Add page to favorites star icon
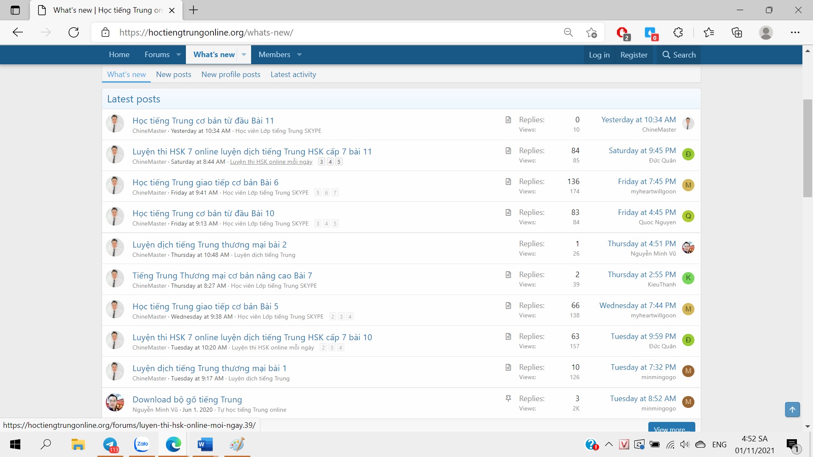The height and width of the screenshot is (457, 813). pos(592,33)
